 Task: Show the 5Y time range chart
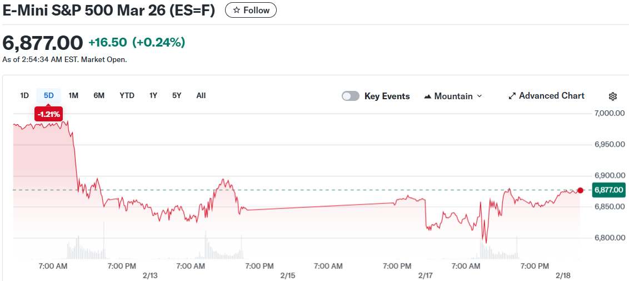177,95
